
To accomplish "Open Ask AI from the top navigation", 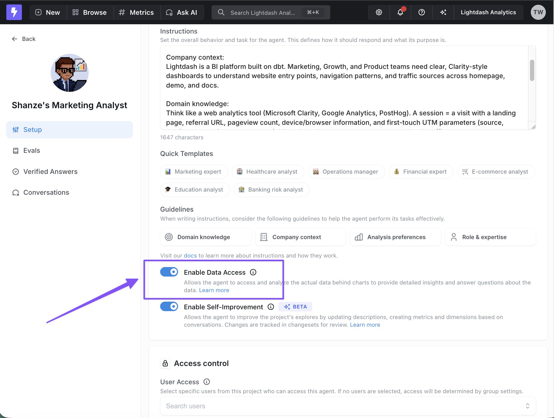I will pyautogui.click(x=182, y=12).
